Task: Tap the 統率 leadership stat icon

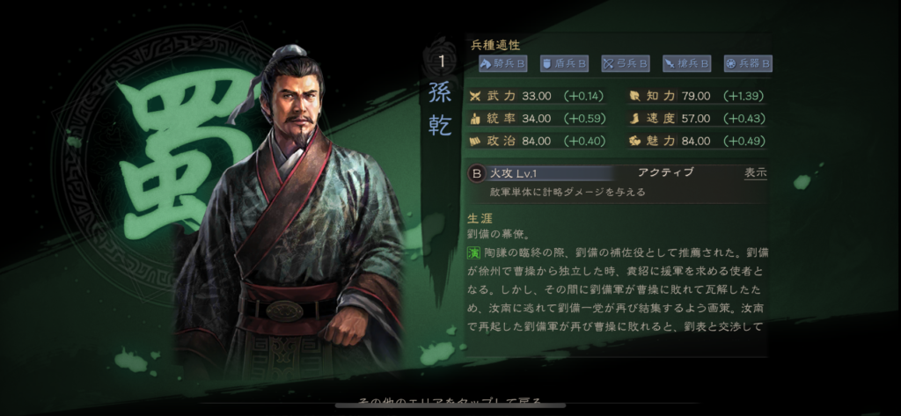Action: 475,119
